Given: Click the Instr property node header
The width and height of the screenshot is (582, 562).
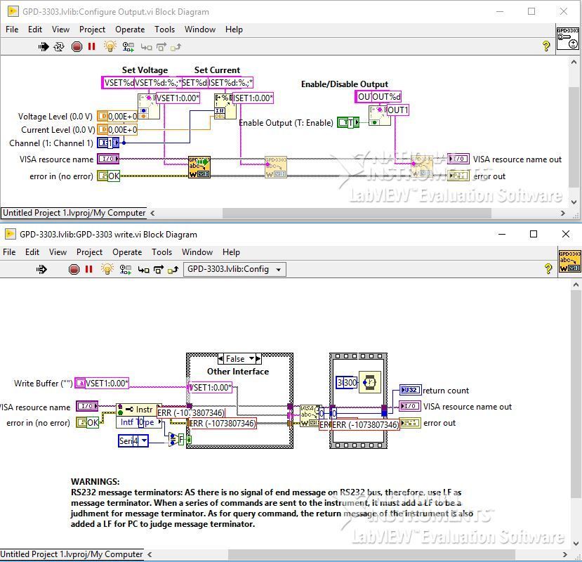Looking at the screenshot, I should coord(139,410).
